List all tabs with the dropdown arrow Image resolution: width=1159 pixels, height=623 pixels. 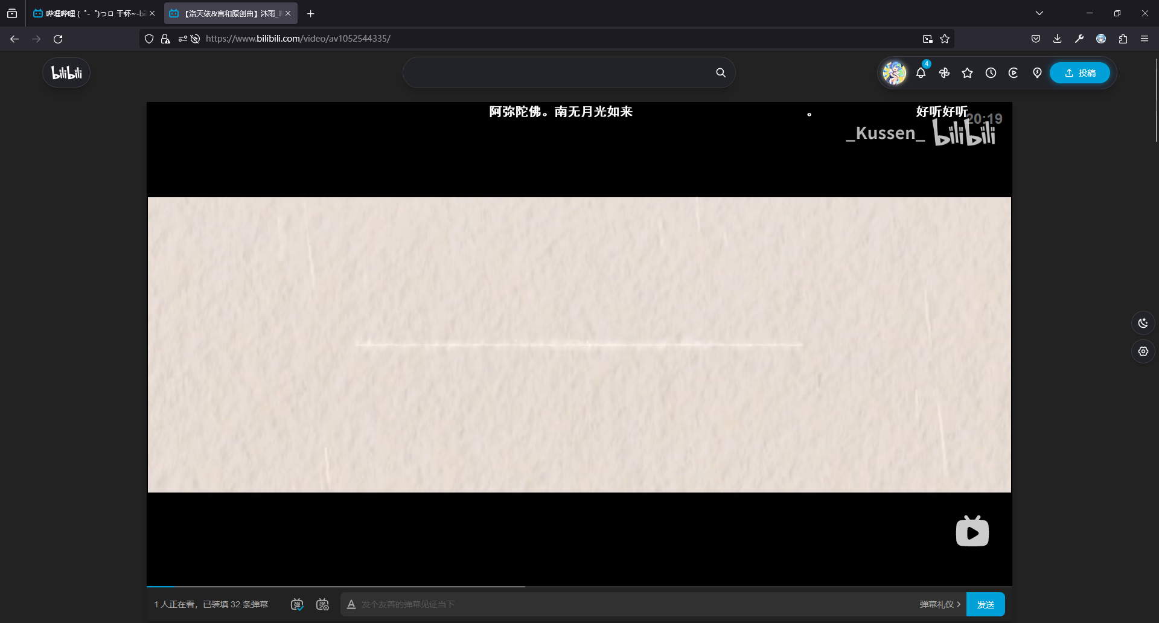click(x=1039, y=13)
